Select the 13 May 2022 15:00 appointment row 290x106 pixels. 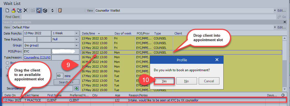coord(182,48)
